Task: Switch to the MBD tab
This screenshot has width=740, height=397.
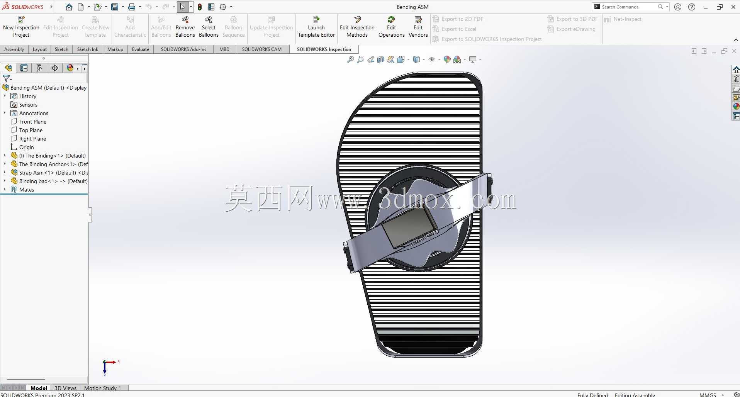Action: [224, 49]
